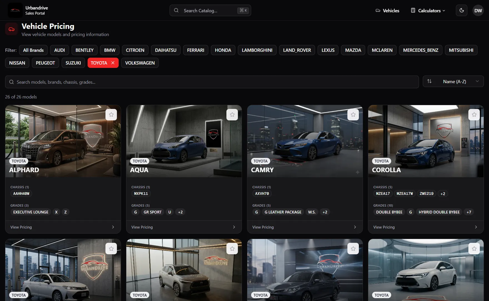Favorite the CAMRY card with star
Image resolution: width=489 pixels, height=301 pixels.
pos(353,115)
